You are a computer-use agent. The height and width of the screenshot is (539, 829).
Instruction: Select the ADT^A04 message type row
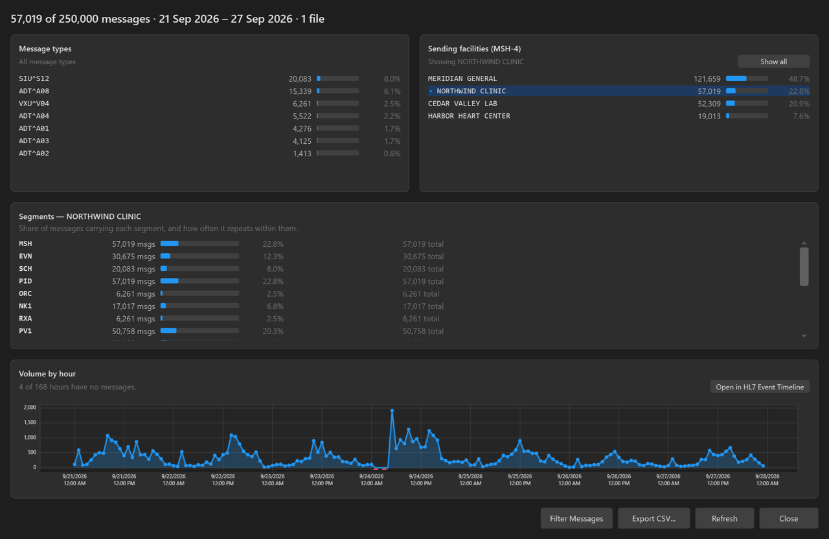pos(210,116)
